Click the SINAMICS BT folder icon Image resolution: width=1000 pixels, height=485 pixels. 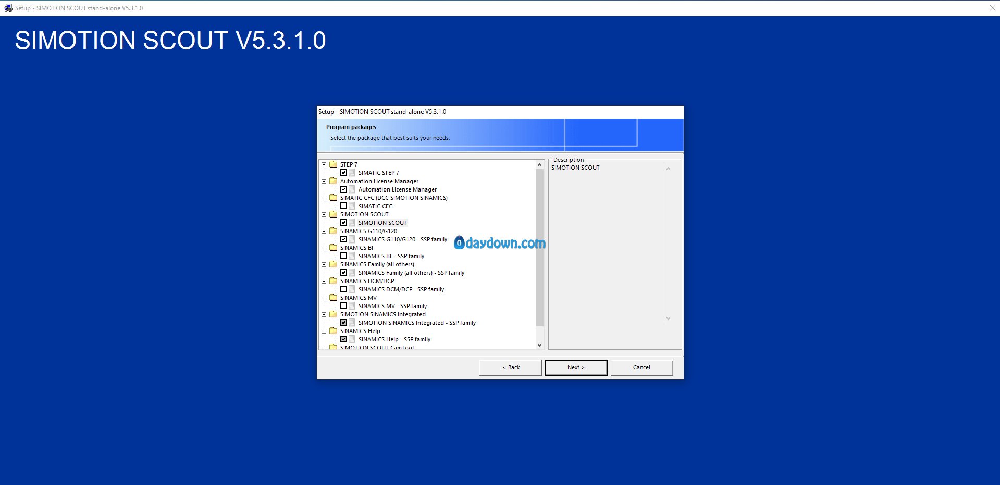pos(334,248)
